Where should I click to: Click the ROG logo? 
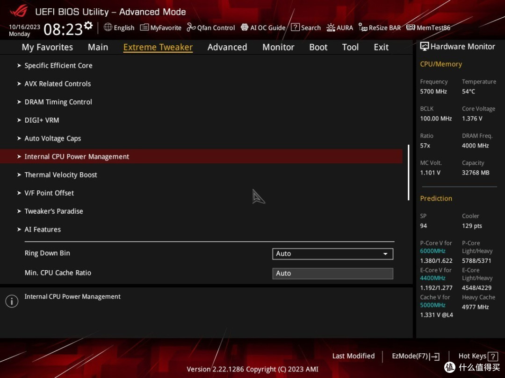coord(19,11)
